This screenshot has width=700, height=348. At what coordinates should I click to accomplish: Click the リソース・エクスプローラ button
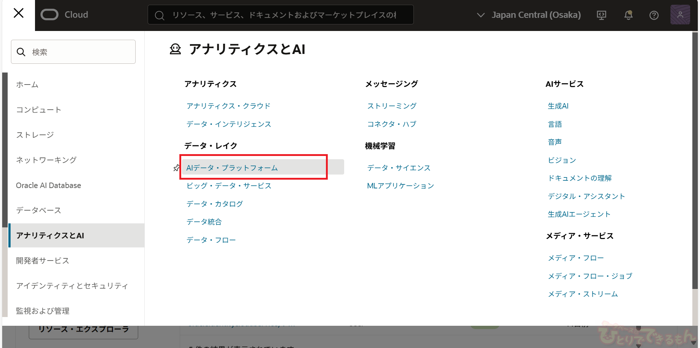click(x=83, y=329)
